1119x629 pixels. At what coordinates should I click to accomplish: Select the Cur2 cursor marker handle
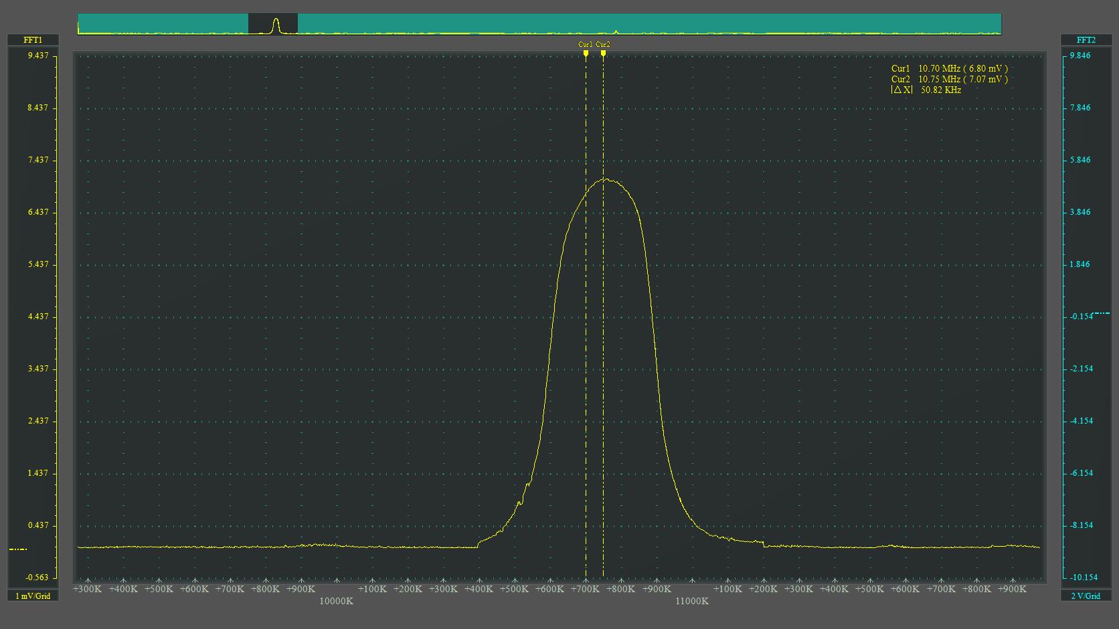tap(603, 52)
